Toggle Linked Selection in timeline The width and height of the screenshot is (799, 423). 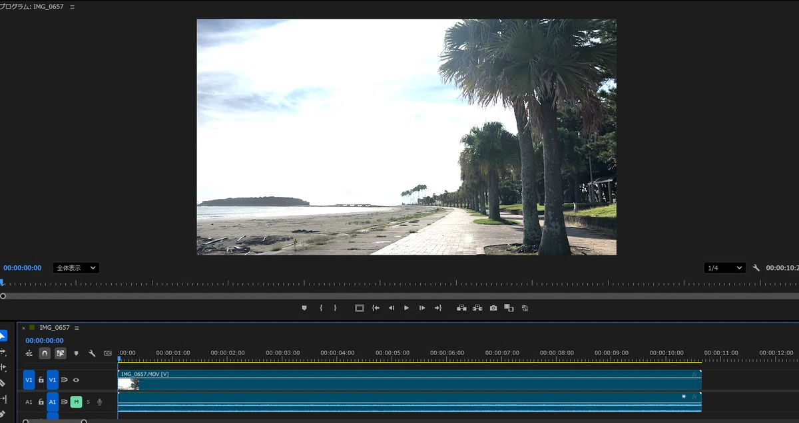click(x=61, y=353)
